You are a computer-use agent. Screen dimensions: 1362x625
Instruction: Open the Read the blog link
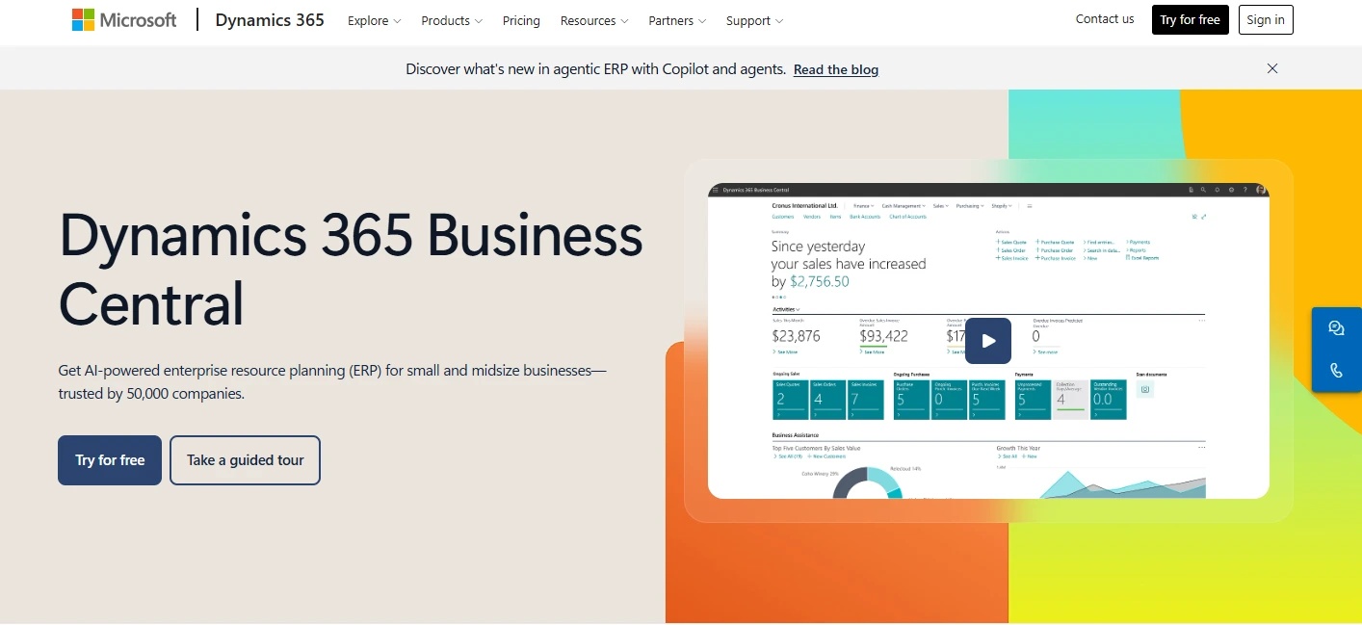(836, 69)
